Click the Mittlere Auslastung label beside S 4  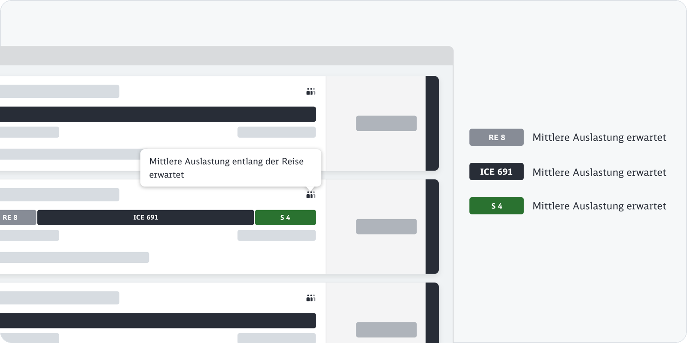pyautogui.click(x=599, y=206)
